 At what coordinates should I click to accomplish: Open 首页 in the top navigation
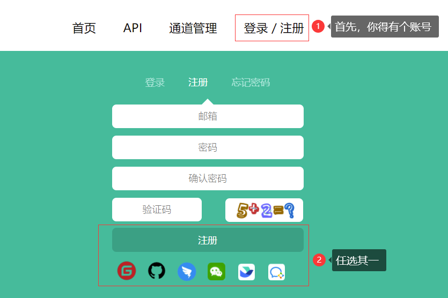[x=84, y=28]
